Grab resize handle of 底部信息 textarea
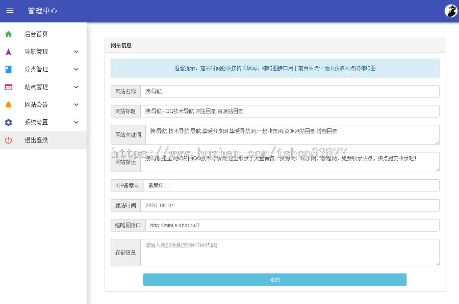Image resolution: width=459 pixels, height=304 pixels. (x=437, y=264)
